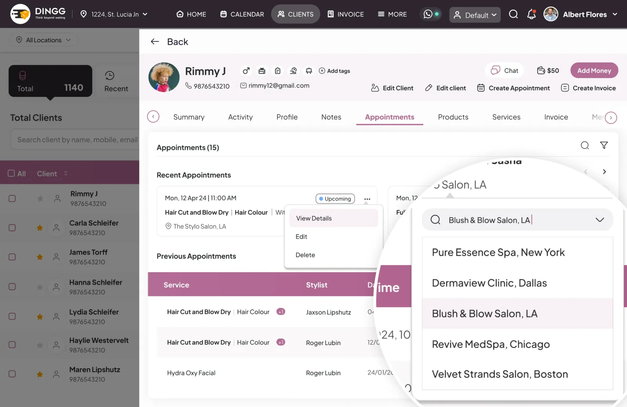
Task: Open the search icon in top navbar
Action: click(513, 15)
